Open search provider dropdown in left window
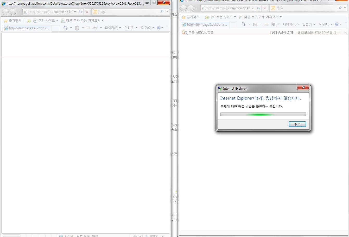This screenshot has width=349, height=237. click(167, 12)
